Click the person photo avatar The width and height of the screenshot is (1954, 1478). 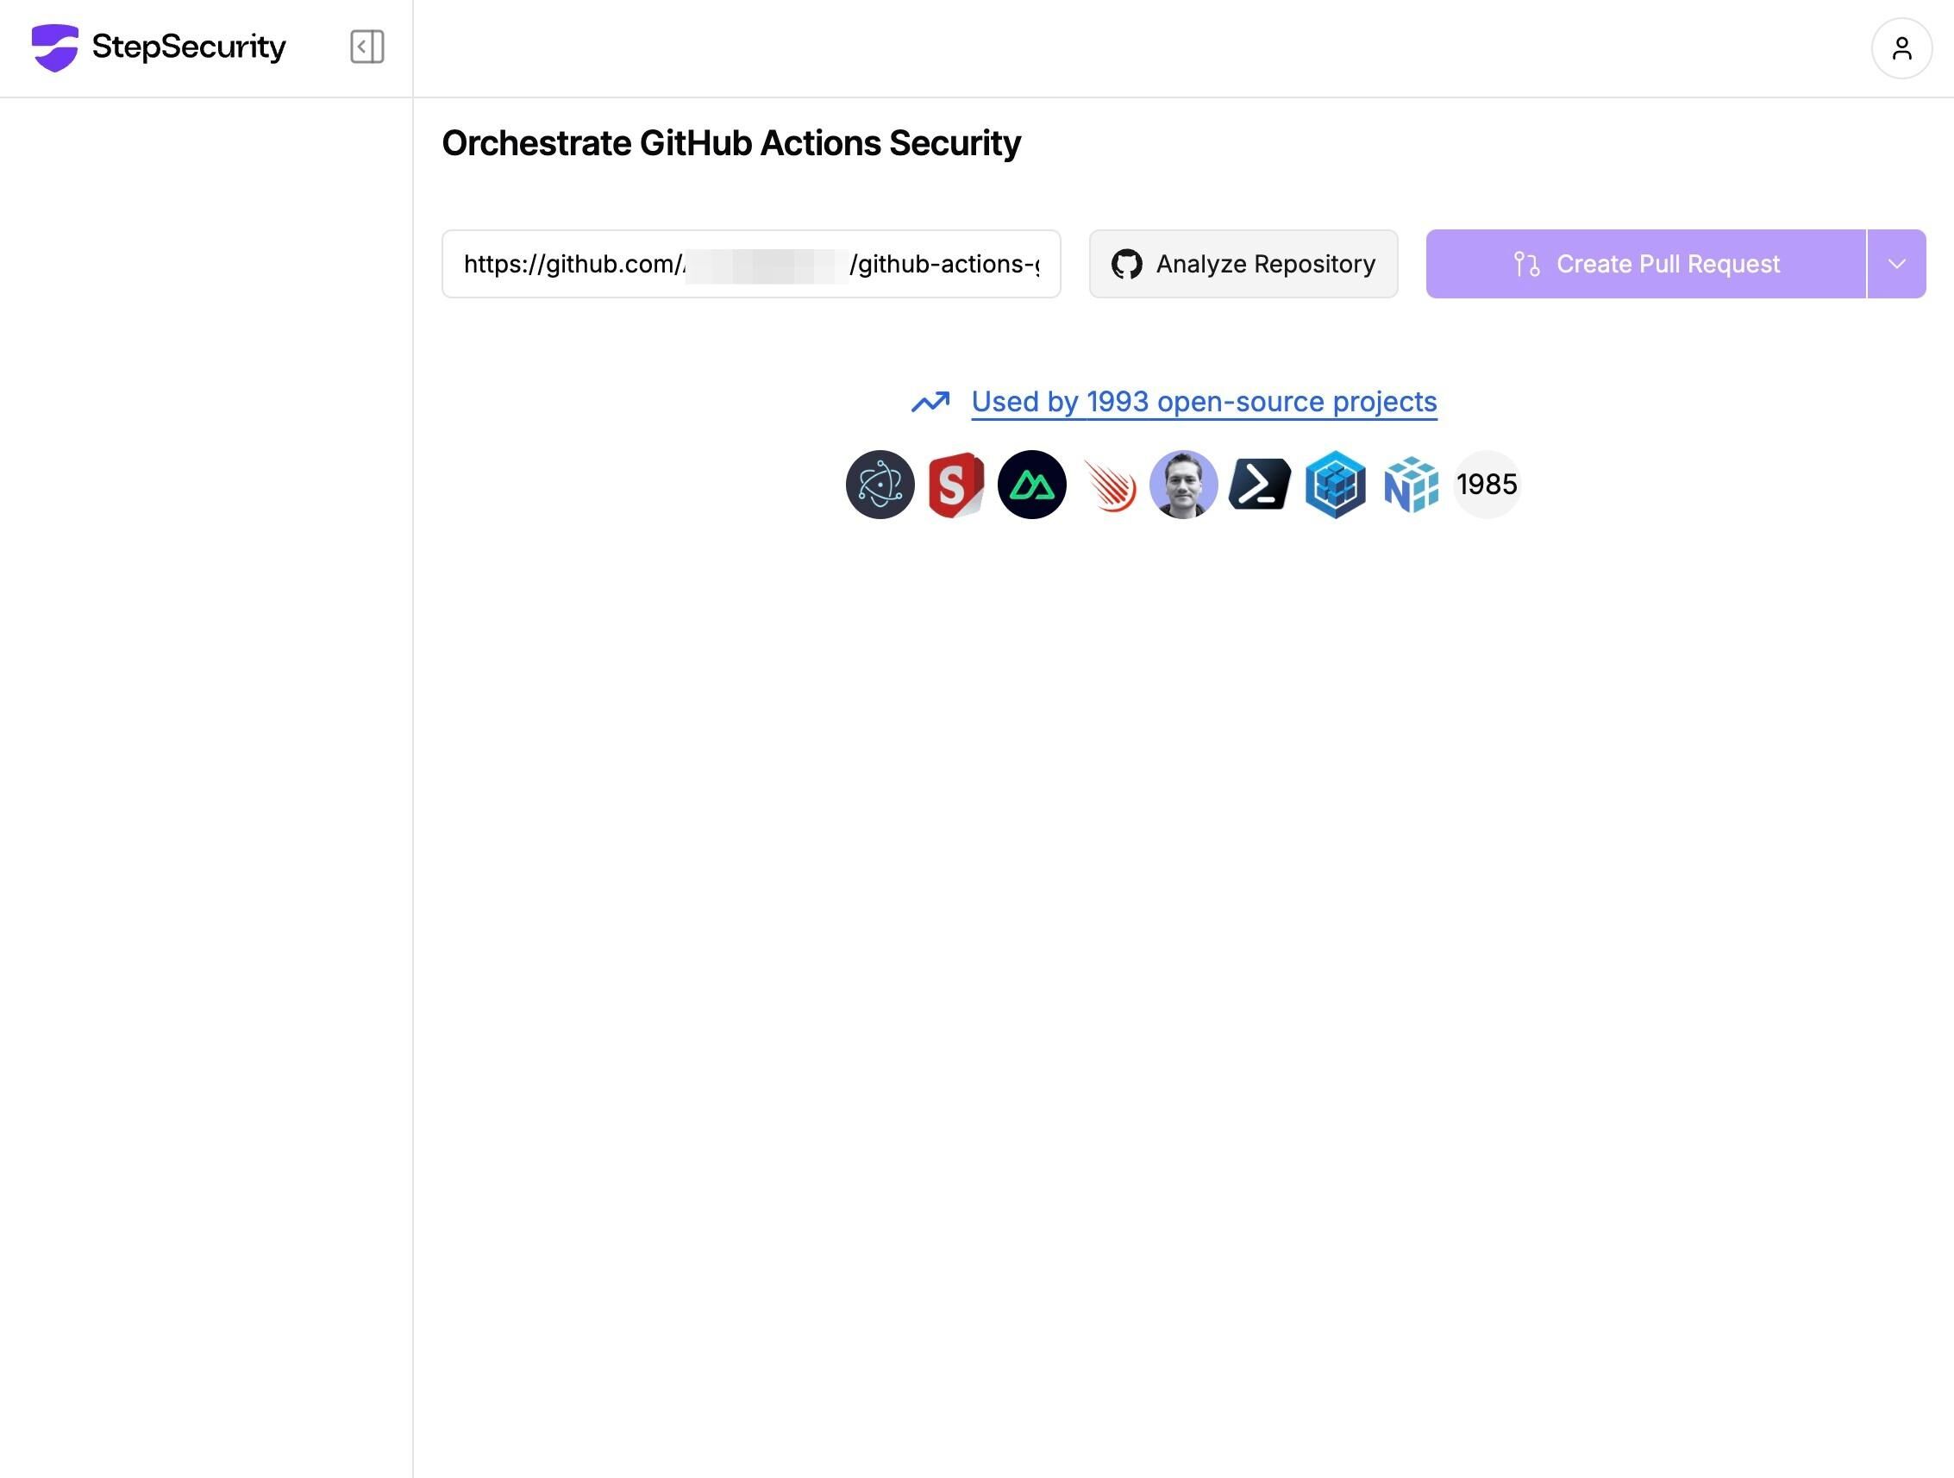tap(1184, 484)
